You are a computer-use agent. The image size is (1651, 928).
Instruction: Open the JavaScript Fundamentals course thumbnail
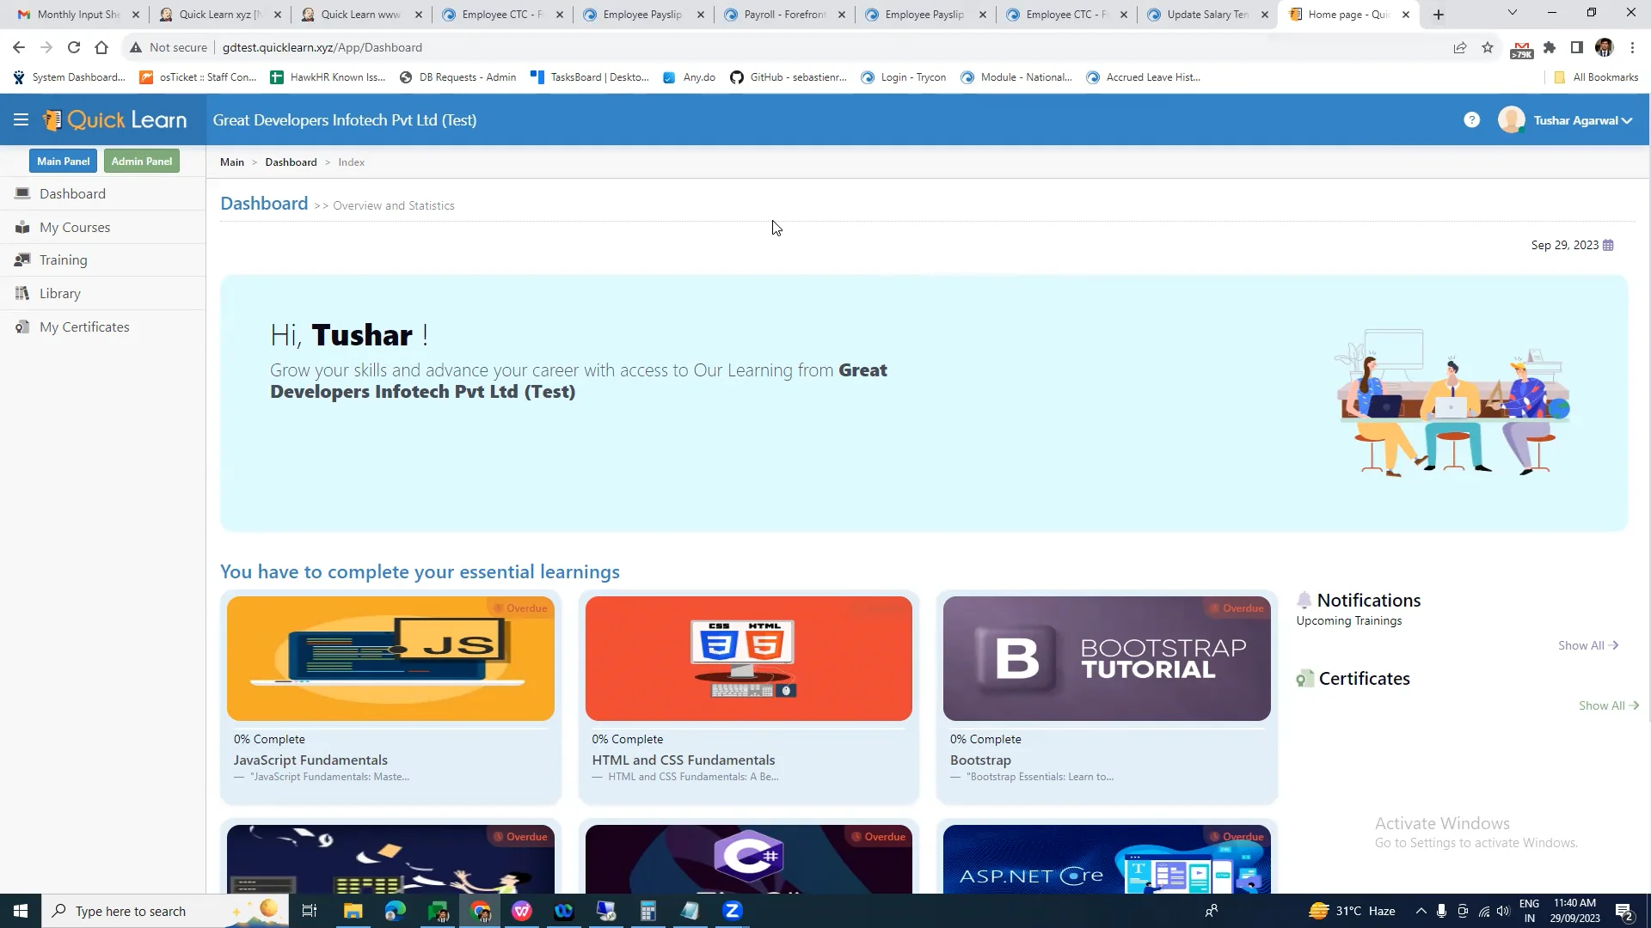click(x=390, y=659)
